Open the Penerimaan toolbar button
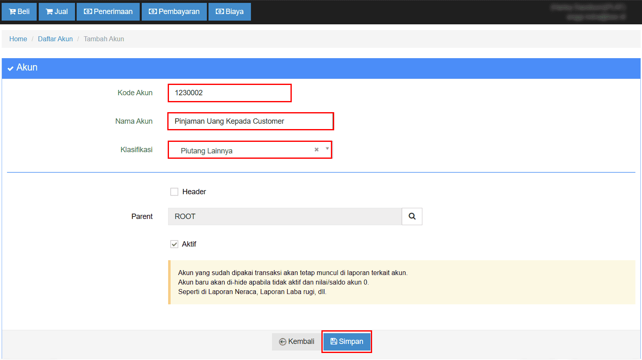Viewport: 642px width, 360px height. pos(108,12)
